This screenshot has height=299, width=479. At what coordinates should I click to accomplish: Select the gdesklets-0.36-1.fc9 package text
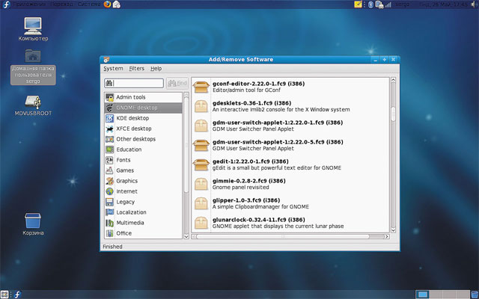click(251, 103)
